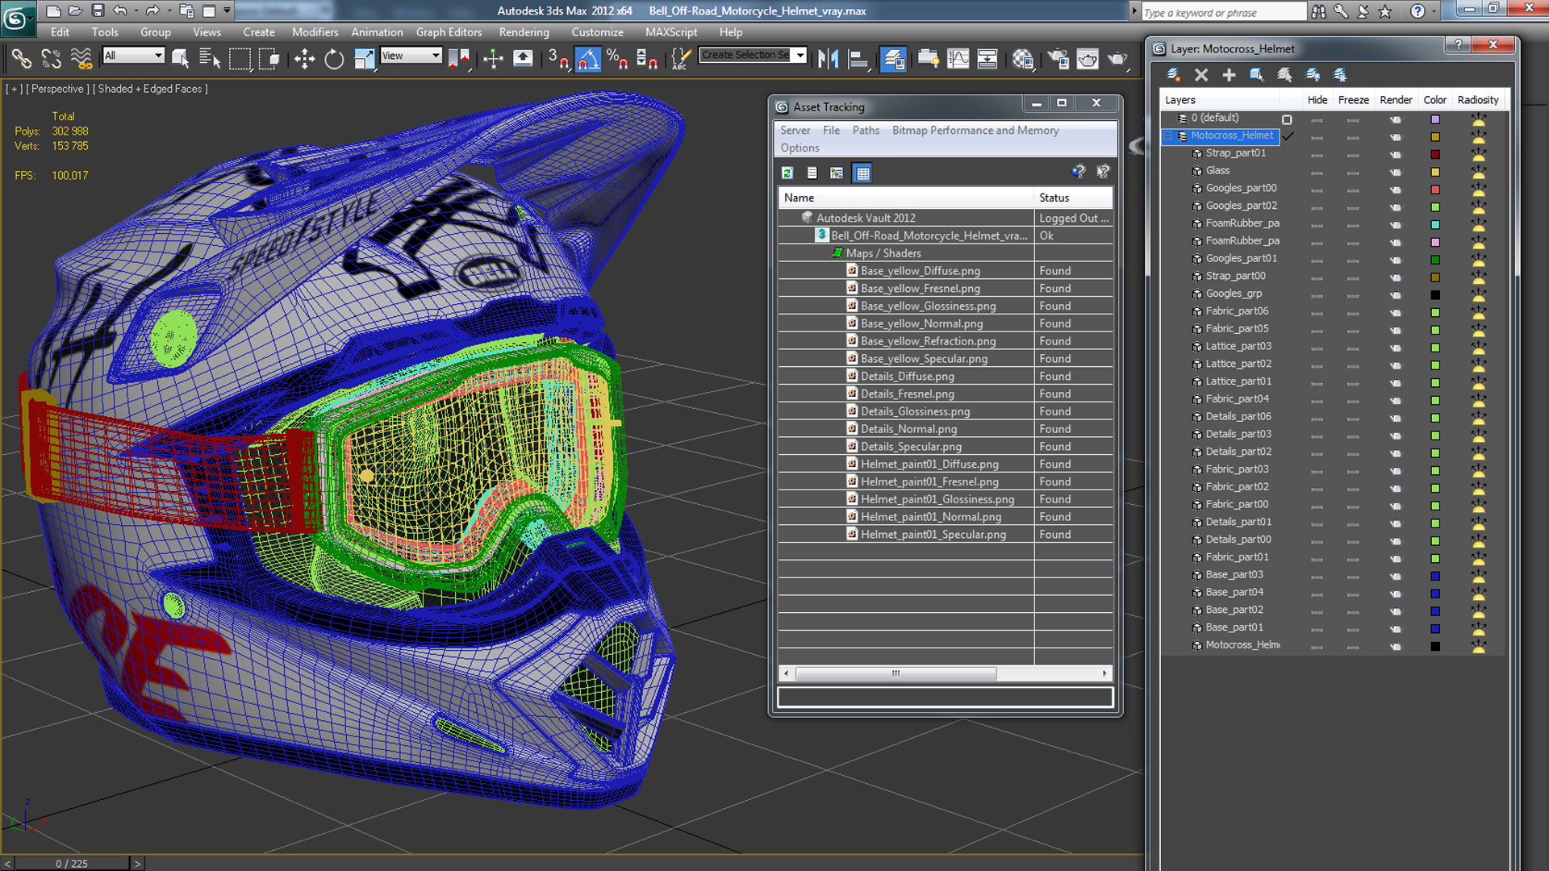Toggle Spinner Snap button
This screenshot has height=871, width=1549.
tap(647, 58)
